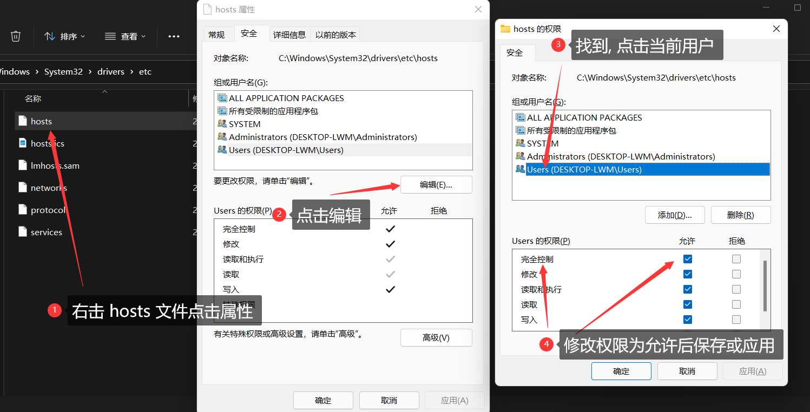
Task: Select the hosts file in Explorer list
Action: click(x=106, y=121)
